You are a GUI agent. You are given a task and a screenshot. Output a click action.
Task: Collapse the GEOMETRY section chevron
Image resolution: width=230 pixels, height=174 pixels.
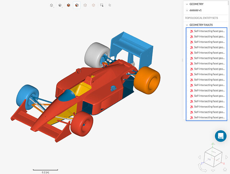[x=187, y=4]
